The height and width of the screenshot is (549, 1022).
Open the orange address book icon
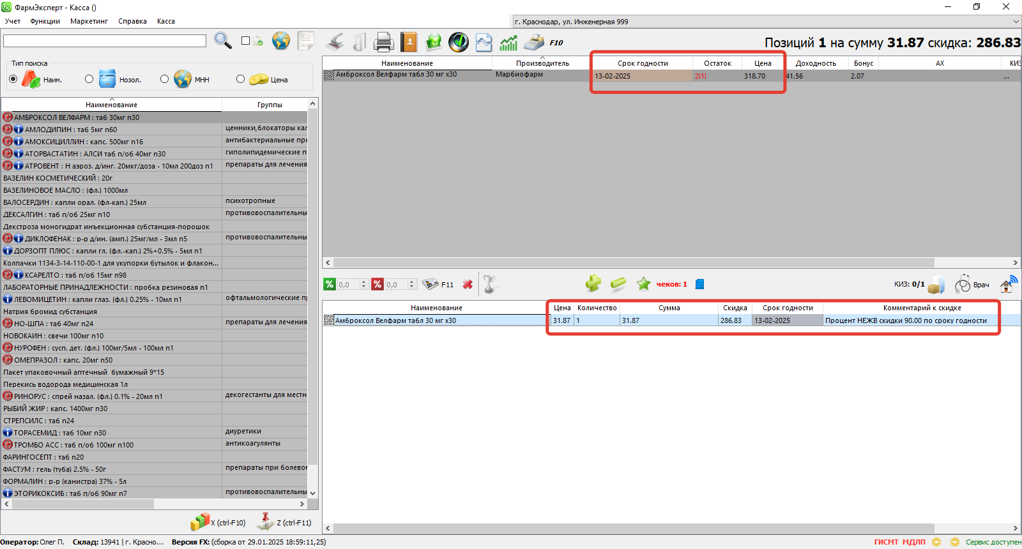409,42
